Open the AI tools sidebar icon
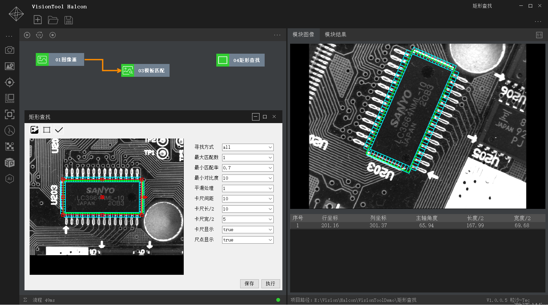This screenshot has height=305, width=548. coord(10,179)
